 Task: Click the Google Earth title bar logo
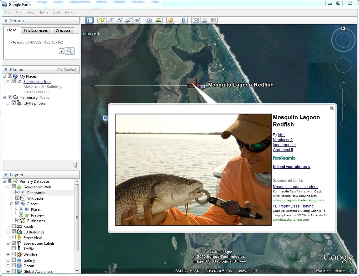[x=5, y=5]
